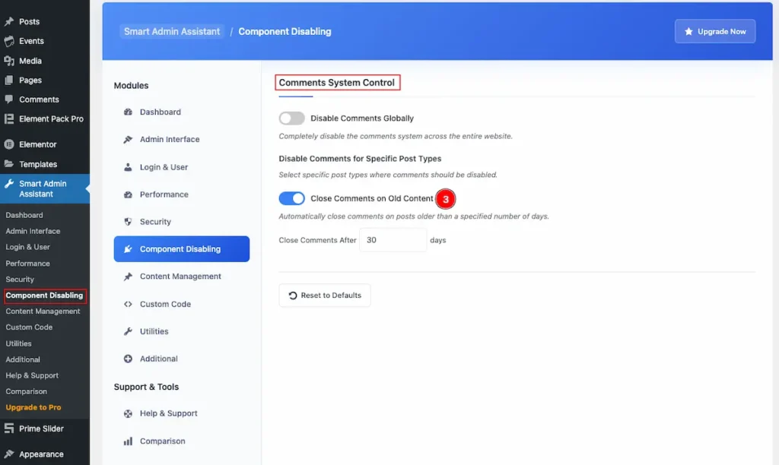
Task: Select the Content Management module label
Action: click(x=180, y=277)
